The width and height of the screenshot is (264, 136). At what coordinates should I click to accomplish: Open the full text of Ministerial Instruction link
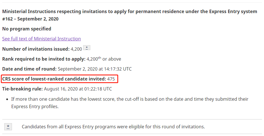click(x=42, y=39)
